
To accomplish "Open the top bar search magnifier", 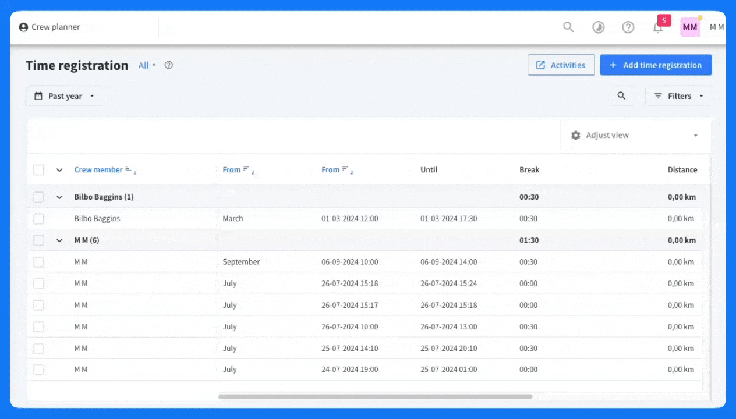I will pyautogui.click(x=568, y=27).
